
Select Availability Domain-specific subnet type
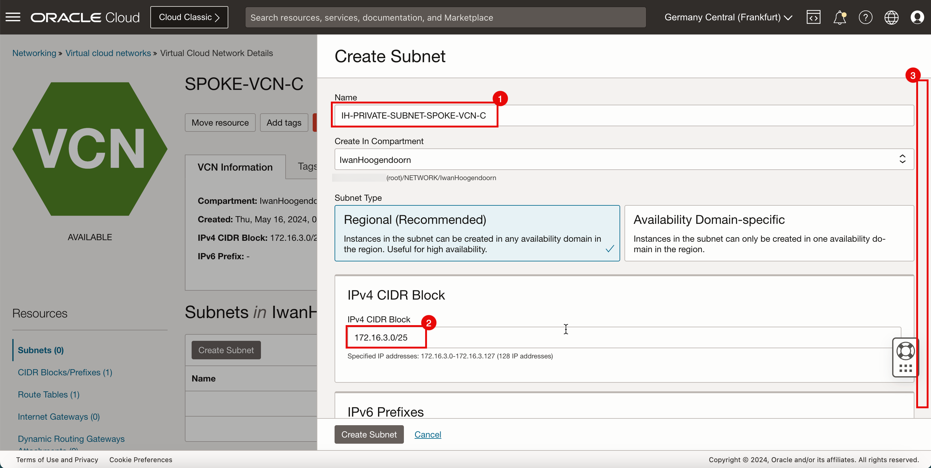(769, 233)
